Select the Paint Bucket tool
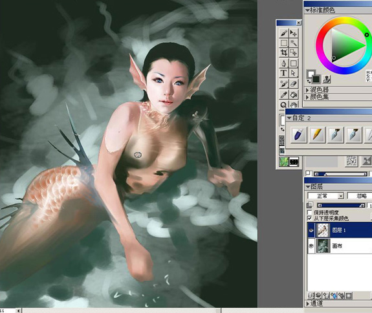Screen dimensions: 372x313 point(294,94)
